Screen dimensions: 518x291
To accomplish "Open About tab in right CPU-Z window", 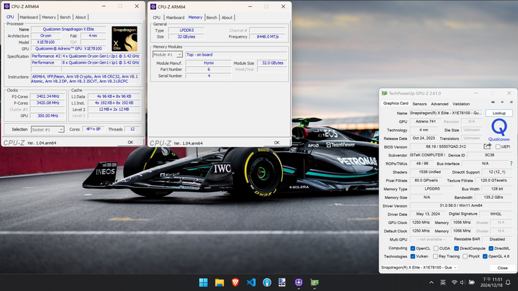I will [227, 17].
